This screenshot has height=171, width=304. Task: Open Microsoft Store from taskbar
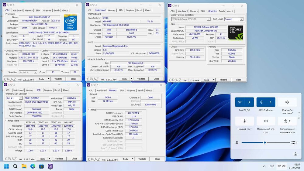point(41,166)
